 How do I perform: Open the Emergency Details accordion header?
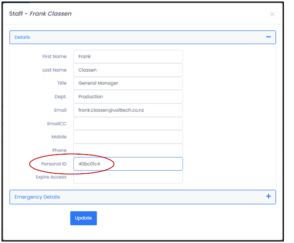(142, 197)
